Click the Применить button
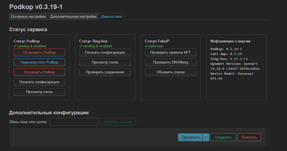 (x=190, y=137)
